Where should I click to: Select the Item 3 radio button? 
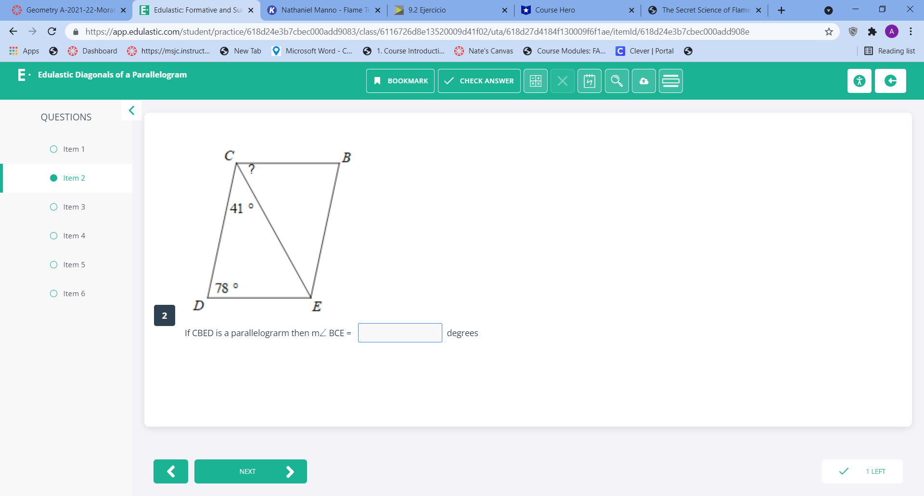click(53, 207)
